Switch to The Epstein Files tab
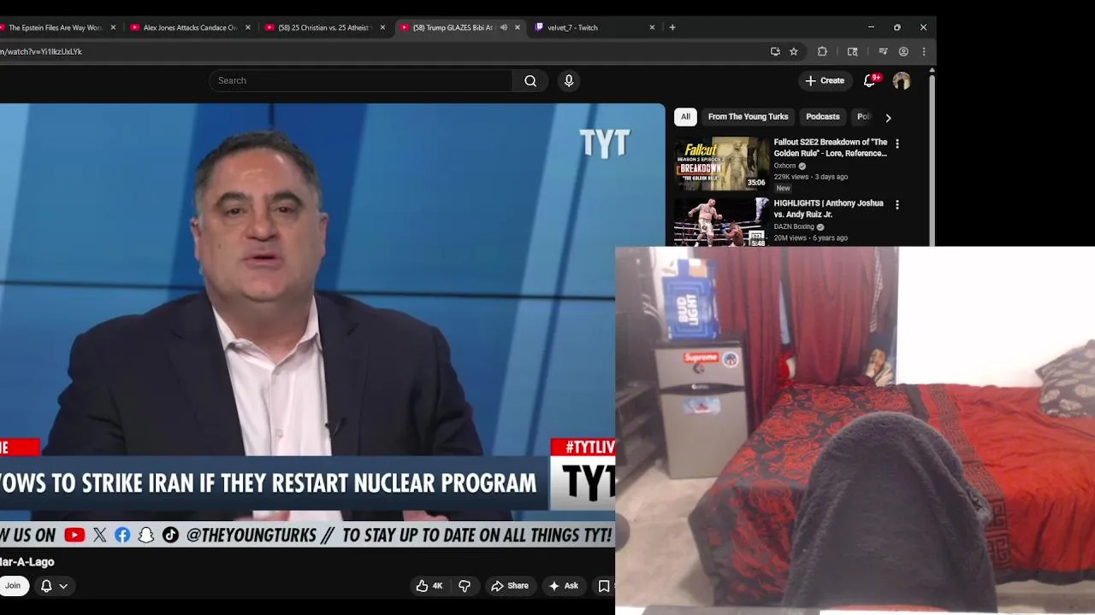 coord(56,27)
